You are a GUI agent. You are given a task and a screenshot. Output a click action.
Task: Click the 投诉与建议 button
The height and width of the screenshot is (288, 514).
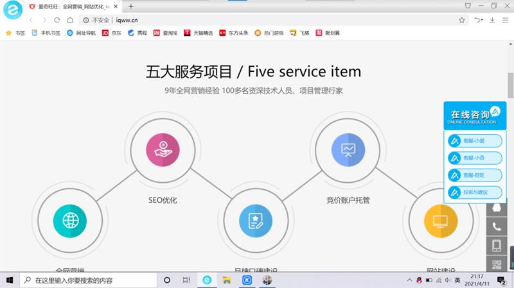(474, 192)
